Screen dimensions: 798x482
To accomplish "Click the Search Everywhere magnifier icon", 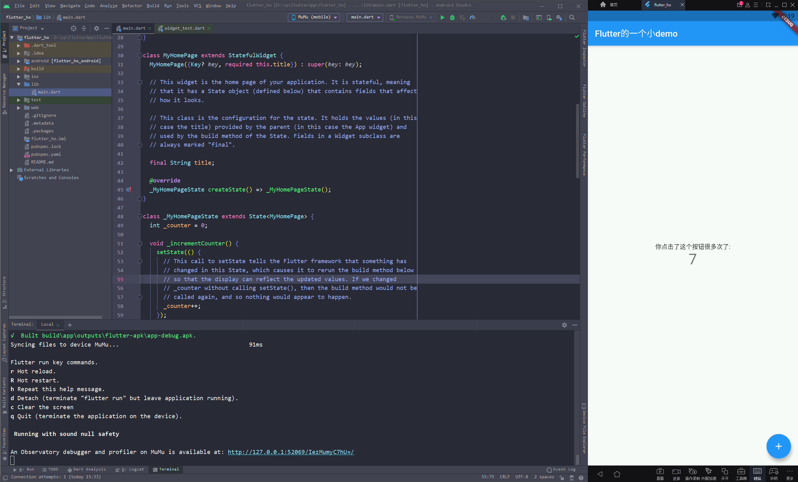I will (x=572, y=17).
